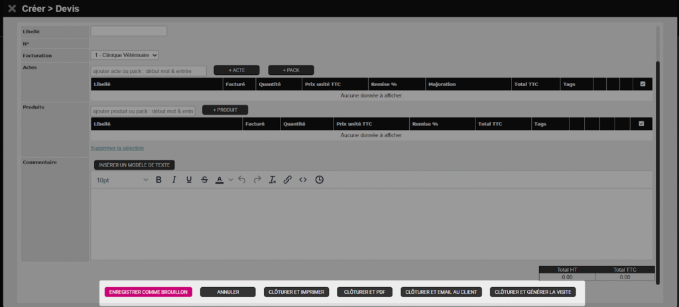Apply strikethrough formatting
This screenshot has height=307, width=679.
pos(204,180)
